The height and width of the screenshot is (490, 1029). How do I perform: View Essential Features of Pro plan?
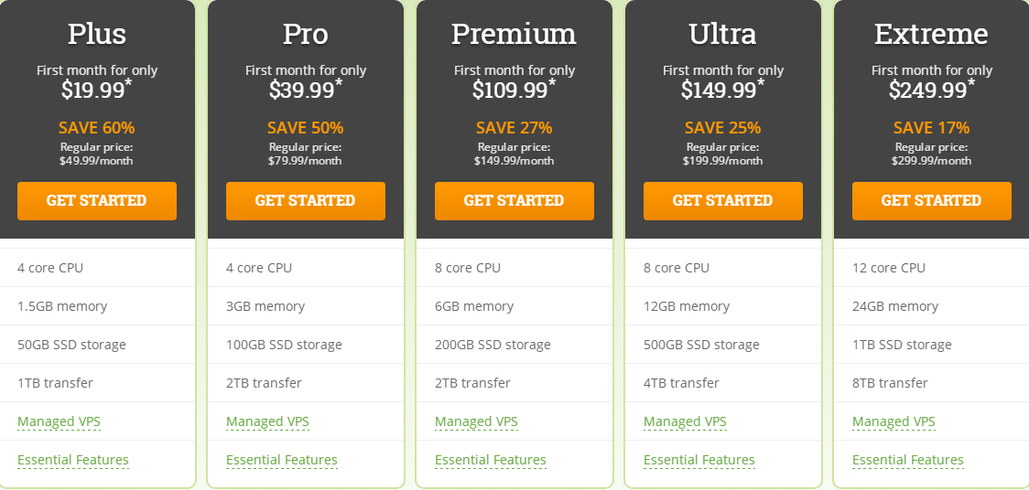(282, 460)
